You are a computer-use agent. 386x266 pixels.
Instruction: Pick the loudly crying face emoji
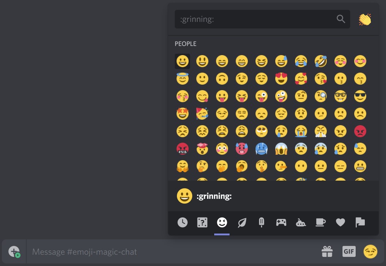(x=301, y=131)
